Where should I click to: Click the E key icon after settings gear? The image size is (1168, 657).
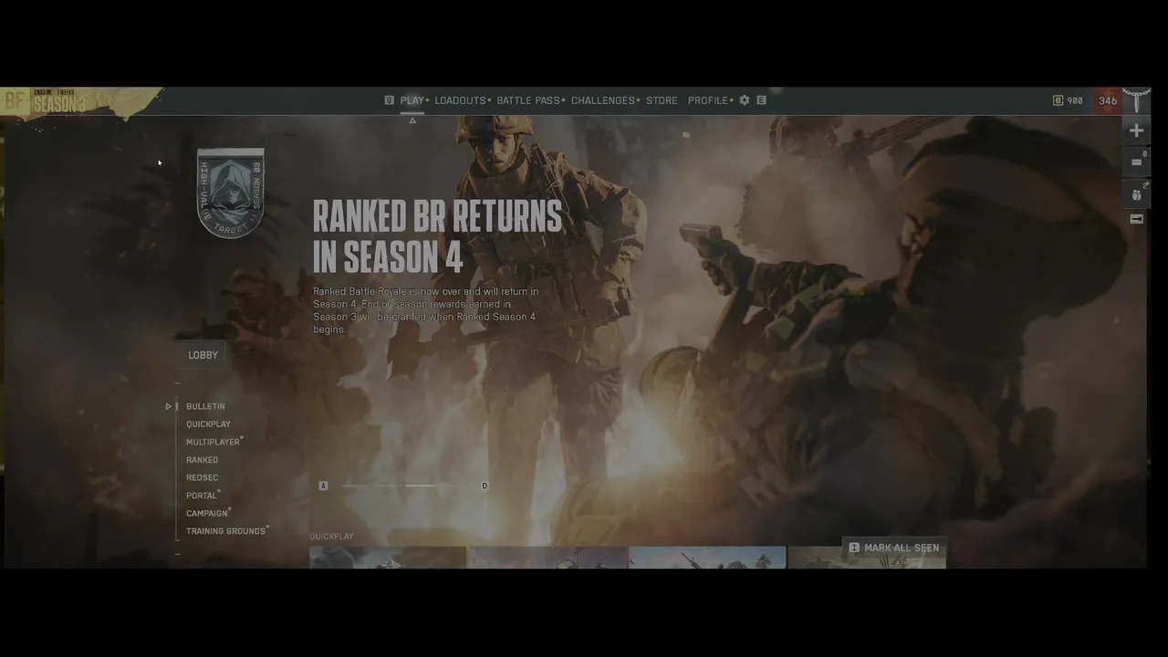[761, 100]
